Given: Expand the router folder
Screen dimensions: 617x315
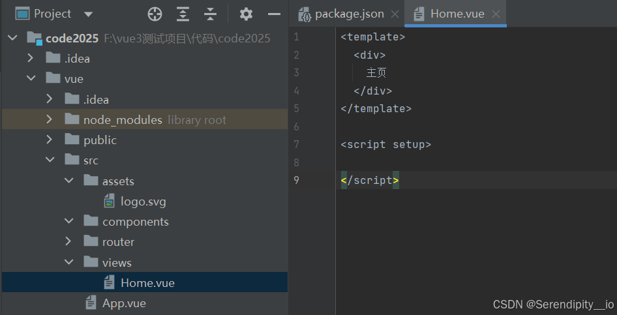Looking at the screenshot, I should point(68,241).
